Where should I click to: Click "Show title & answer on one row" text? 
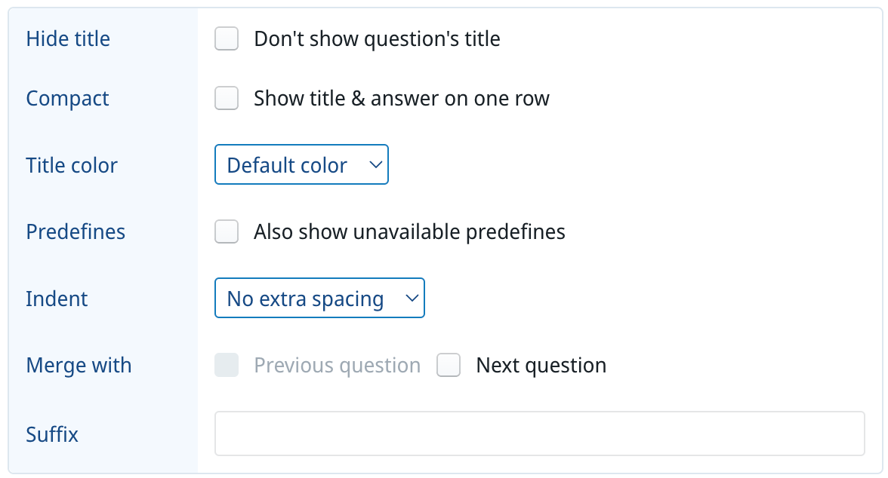pos(401,98)
